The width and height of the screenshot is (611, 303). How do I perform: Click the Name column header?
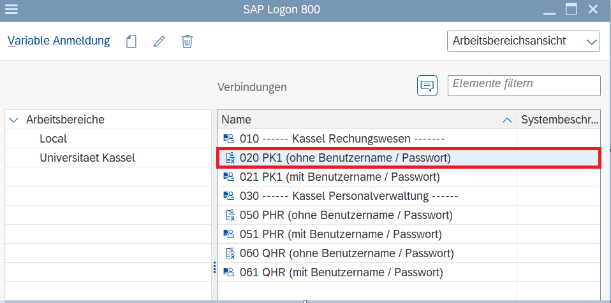click(367, 120)
